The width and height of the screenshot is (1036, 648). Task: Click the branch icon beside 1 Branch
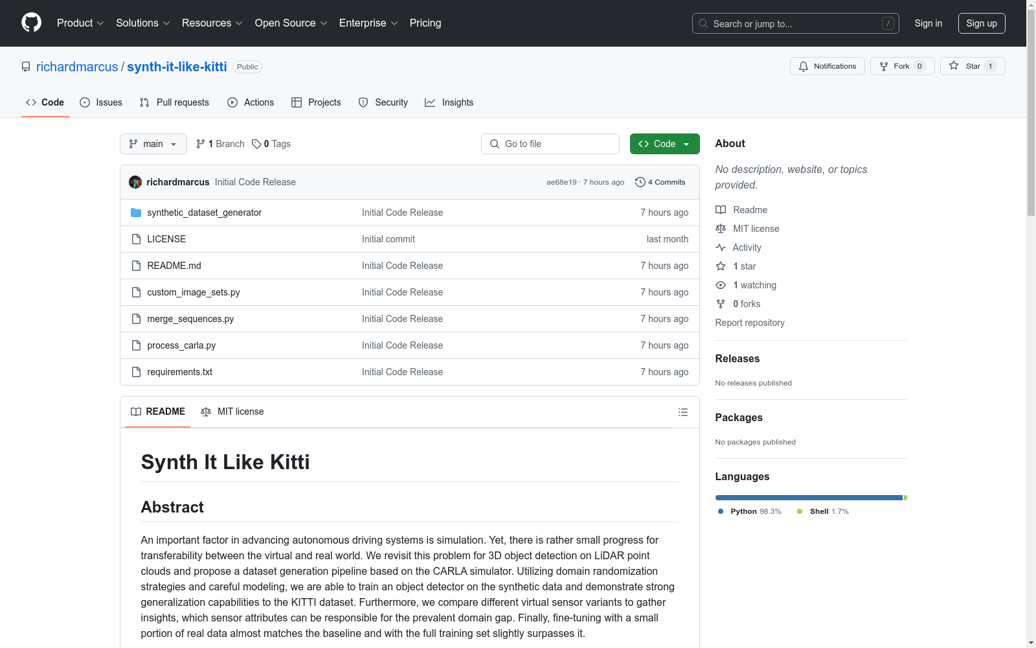[201, 144]
